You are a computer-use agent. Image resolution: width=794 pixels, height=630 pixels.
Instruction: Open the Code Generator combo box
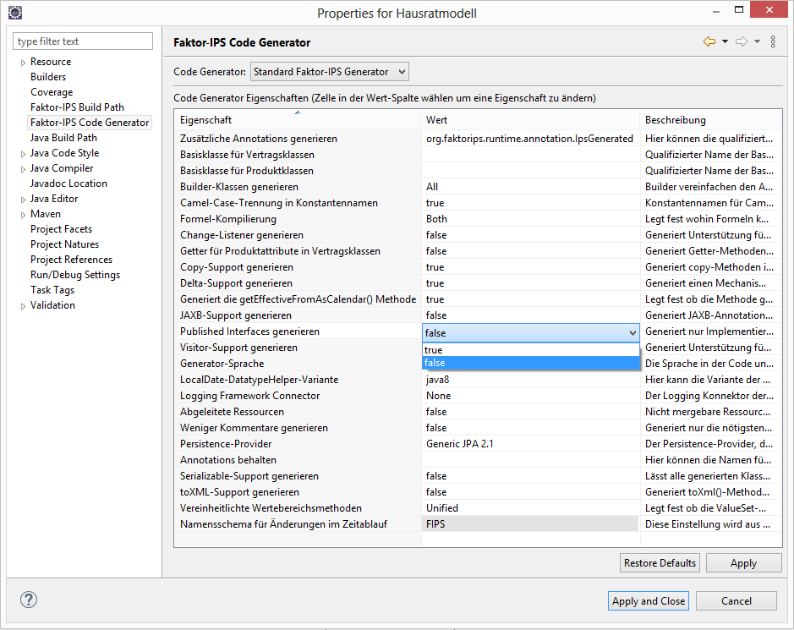(330, 72)
